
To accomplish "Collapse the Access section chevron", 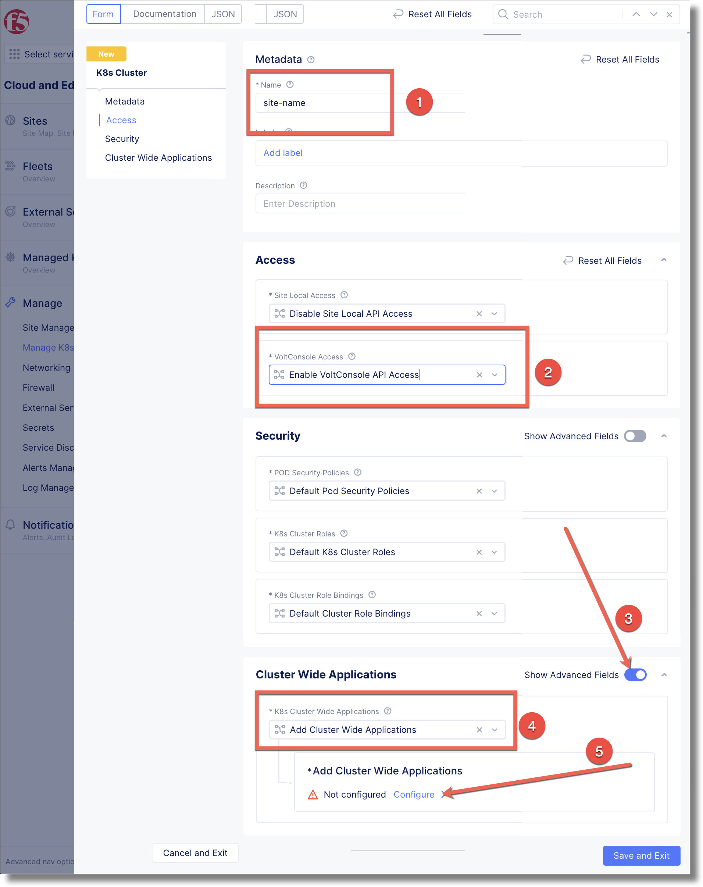I will [x=664, y=260].
